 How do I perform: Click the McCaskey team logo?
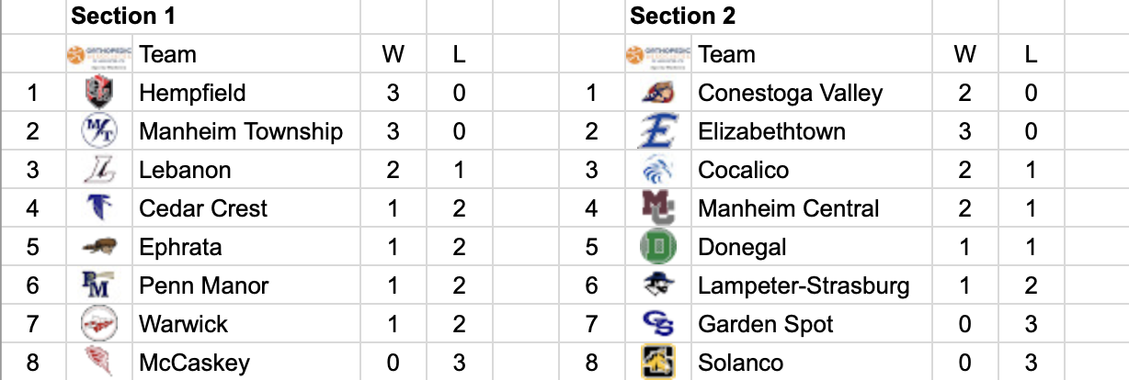click(98, 363)
